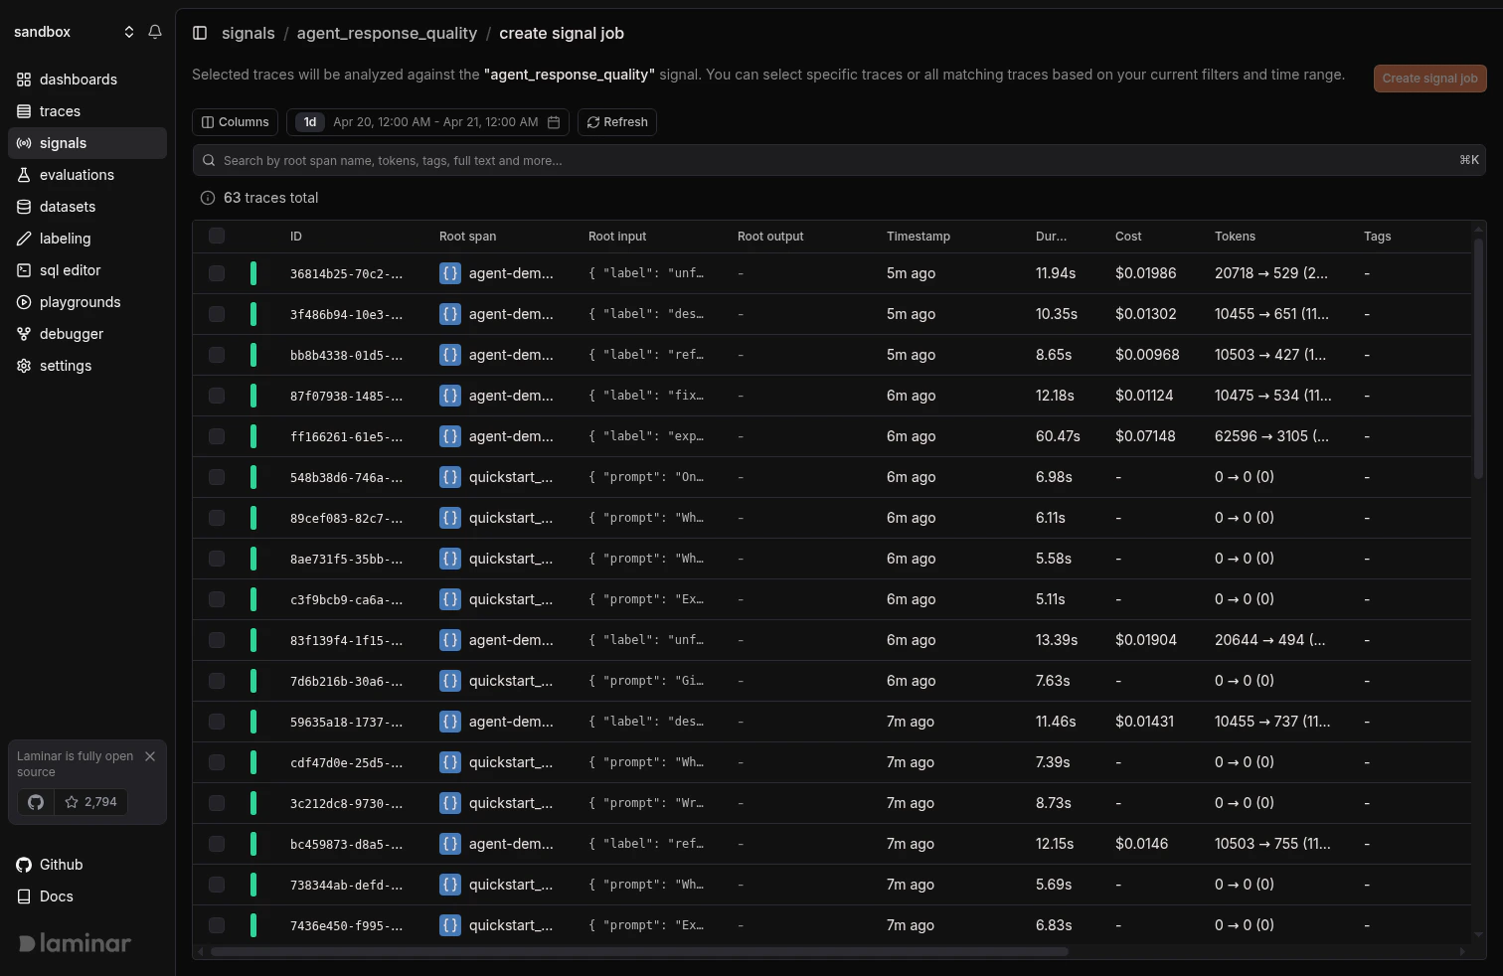
Task: Check the select-all checkbox in the table header
Action: click(217, 236)
